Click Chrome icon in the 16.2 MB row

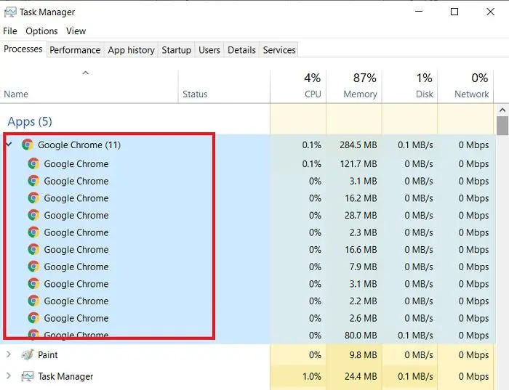coord(33,198)
